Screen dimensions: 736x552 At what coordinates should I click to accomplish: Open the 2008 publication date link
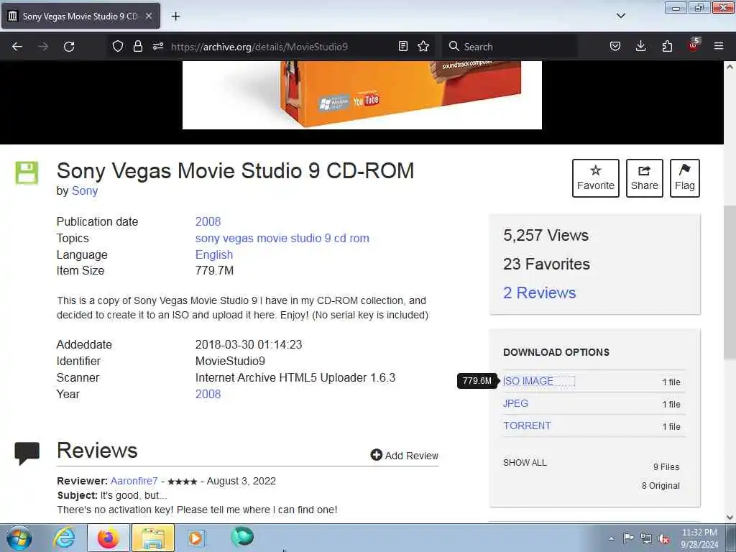[x=208, y=221]
